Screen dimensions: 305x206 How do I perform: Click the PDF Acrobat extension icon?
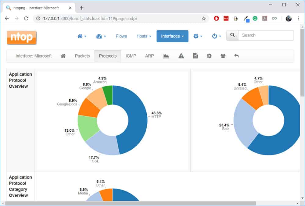[265, 18]
